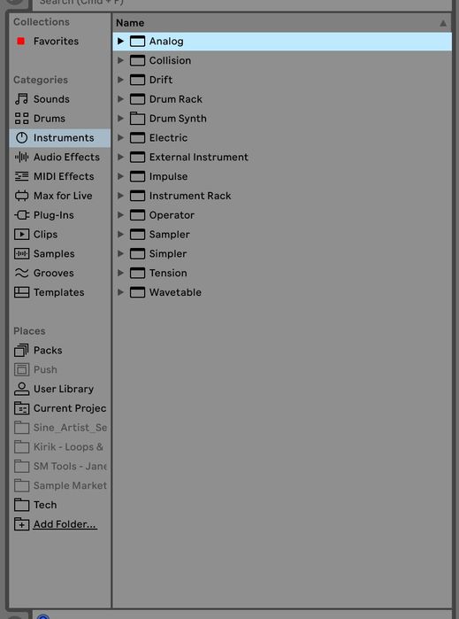
Task: Click the Instruments clock-shaped icon
Action: coord(22,138)
